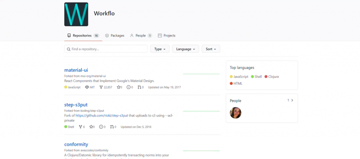
Task: Open the Type filter dropdown
Action: tap(160, 49)
